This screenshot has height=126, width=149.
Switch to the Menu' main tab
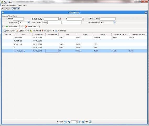[6, 9]
